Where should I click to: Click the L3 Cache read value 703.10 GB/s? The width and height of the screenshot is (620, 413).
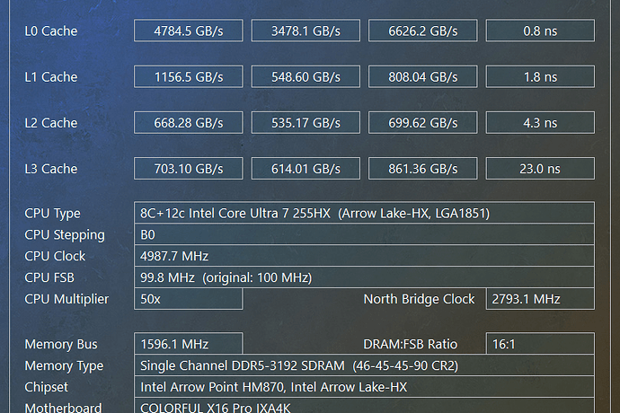coord(188,169)
